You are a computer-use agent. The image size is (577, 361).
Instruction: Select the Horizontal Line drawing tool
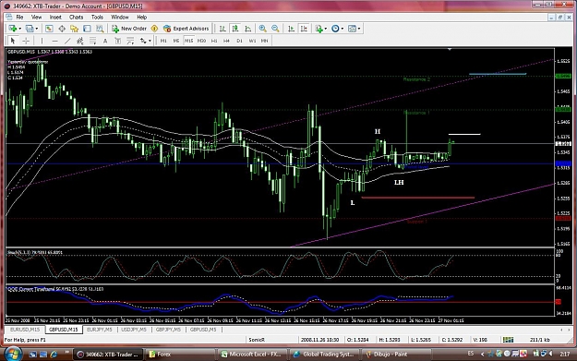[54, 41]
